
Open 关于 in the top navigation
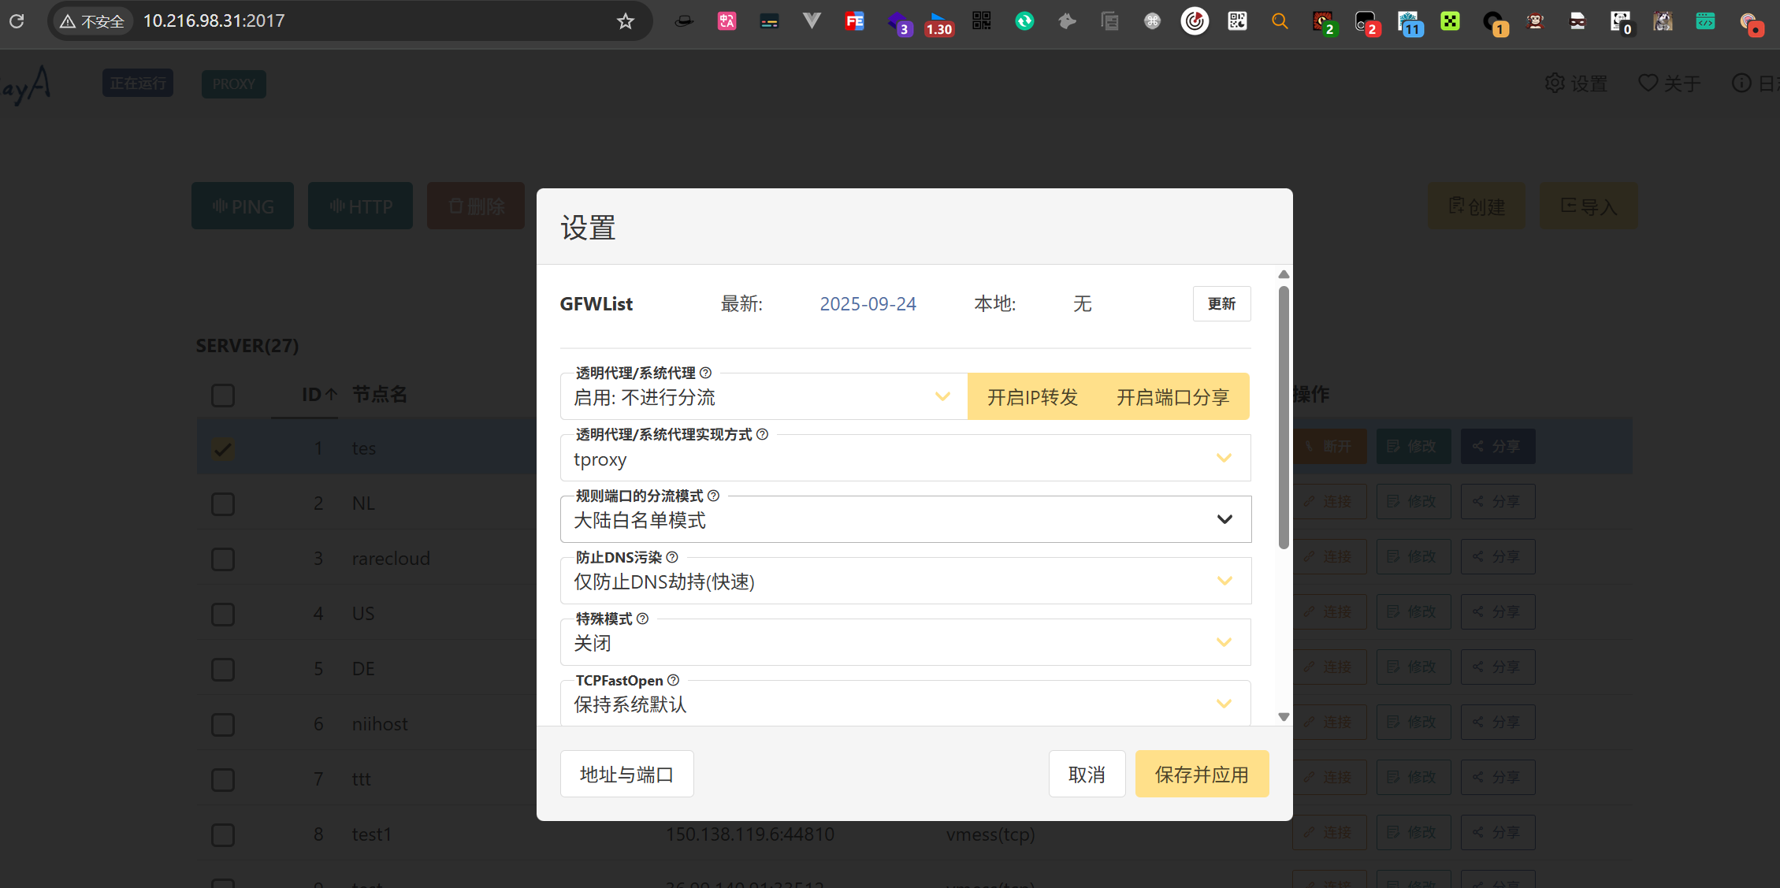pos(1669,84)
